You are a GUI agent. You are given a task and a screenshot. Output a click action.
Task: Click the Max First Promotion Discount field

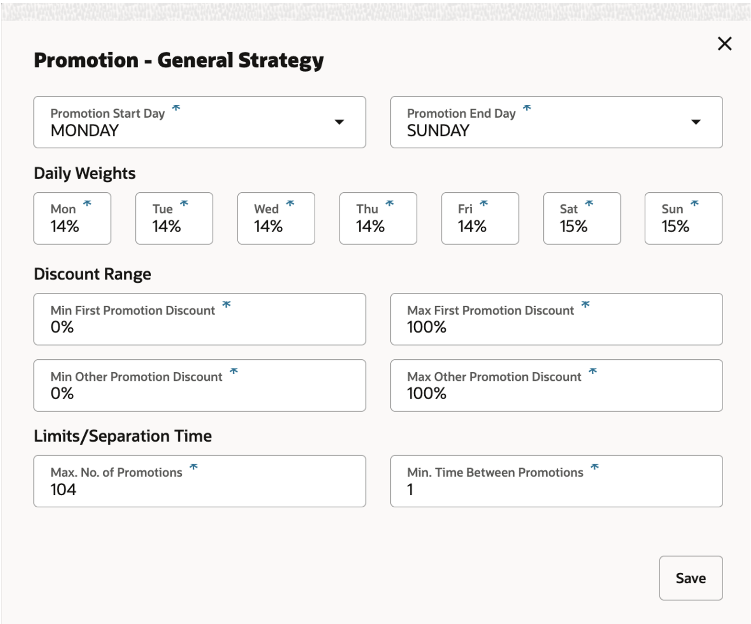(556, 319)
